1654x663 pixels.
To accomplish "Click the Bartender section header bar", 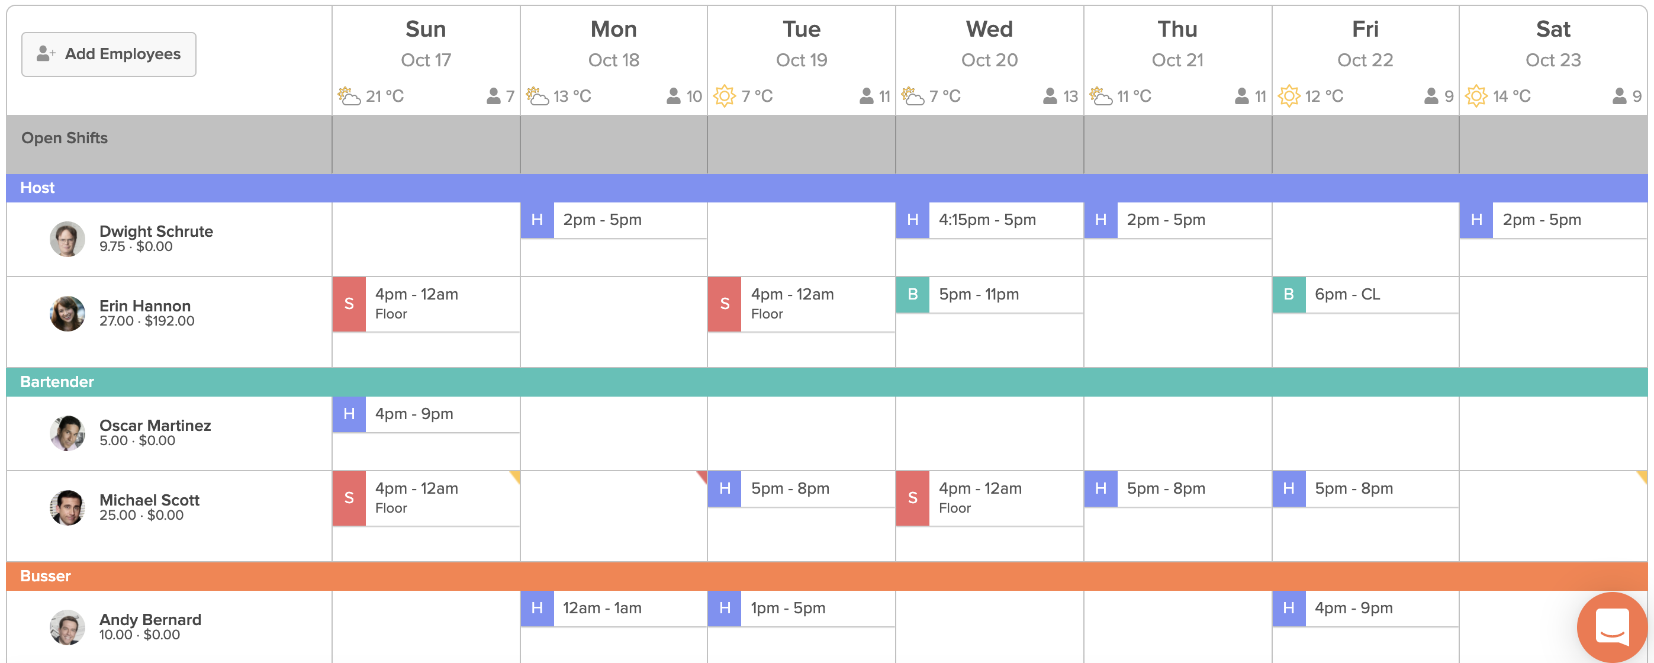I will 827,382.
